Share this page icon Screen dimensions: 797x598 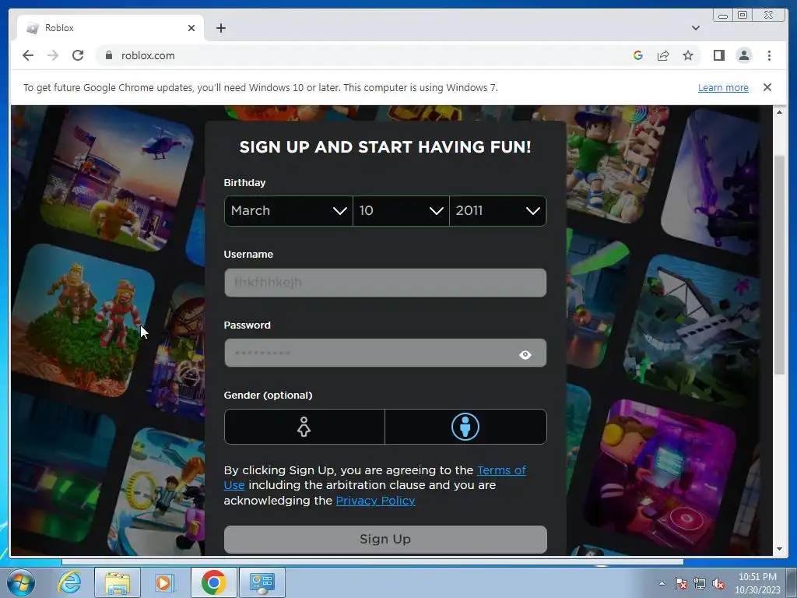pyautogui.click(x=663, y=55)
